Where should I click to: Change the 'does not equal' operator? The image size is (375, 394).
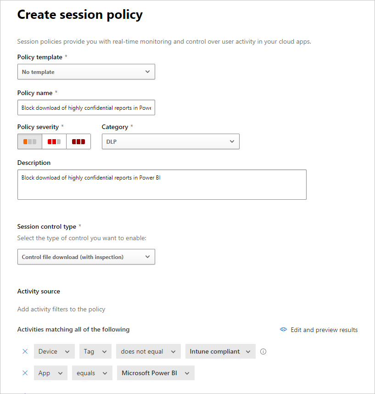[148, 352]
